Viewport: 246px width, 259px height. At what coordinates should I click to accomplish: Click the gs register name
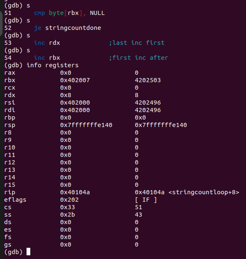point(8,245)
